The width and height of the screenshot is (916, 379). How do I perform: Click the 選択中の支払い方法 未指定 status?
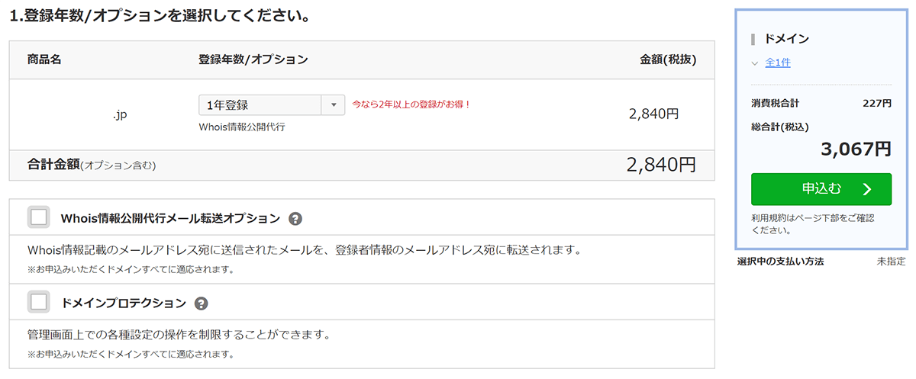(x=821, y=262)
